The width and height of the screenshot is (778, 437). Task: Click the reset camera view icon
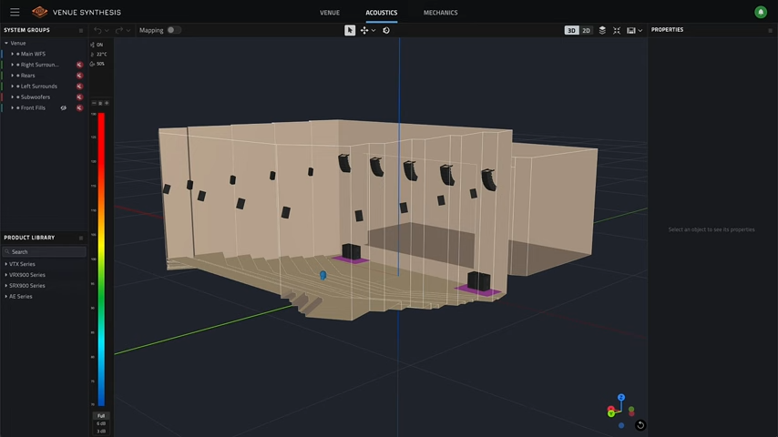pos(640,425)
